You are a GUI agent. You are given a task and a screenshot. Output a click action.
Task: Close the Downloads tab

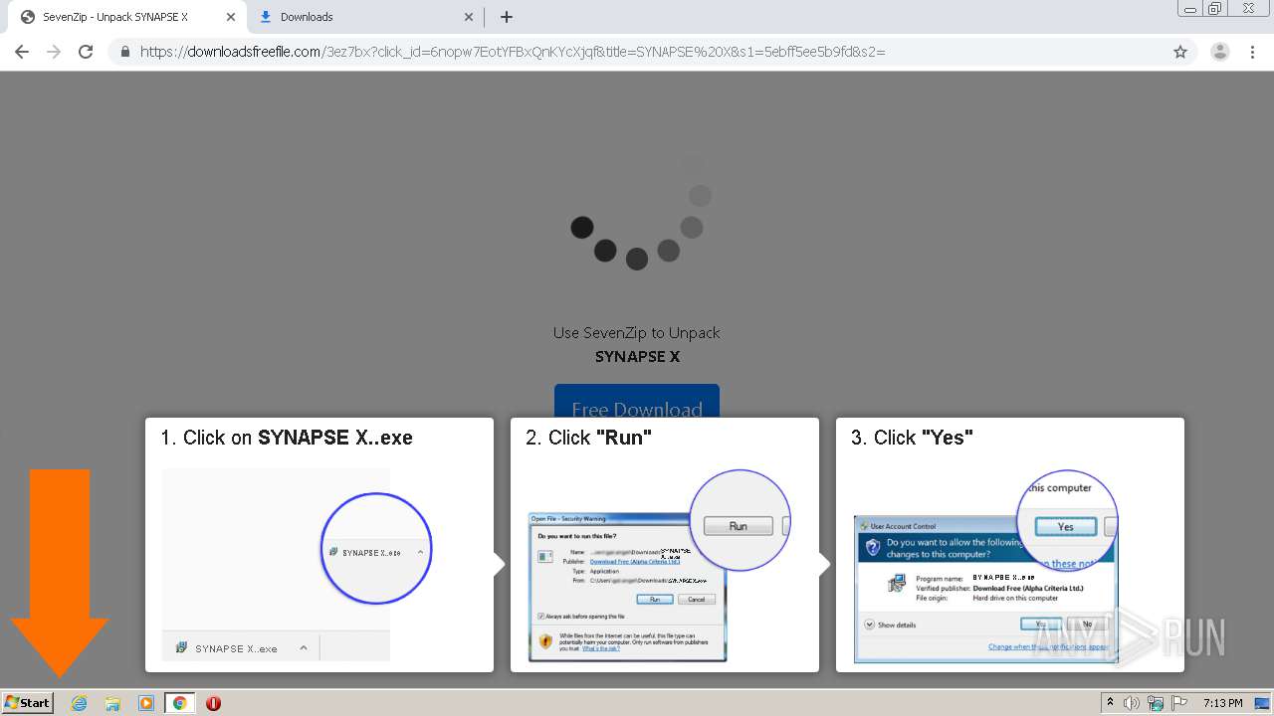tap(469, 17)
